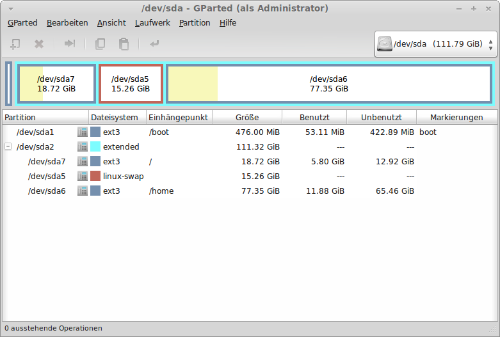Click the 53.11 MiB used value
This screenshot has width=500, height=337.
[325, 132]
